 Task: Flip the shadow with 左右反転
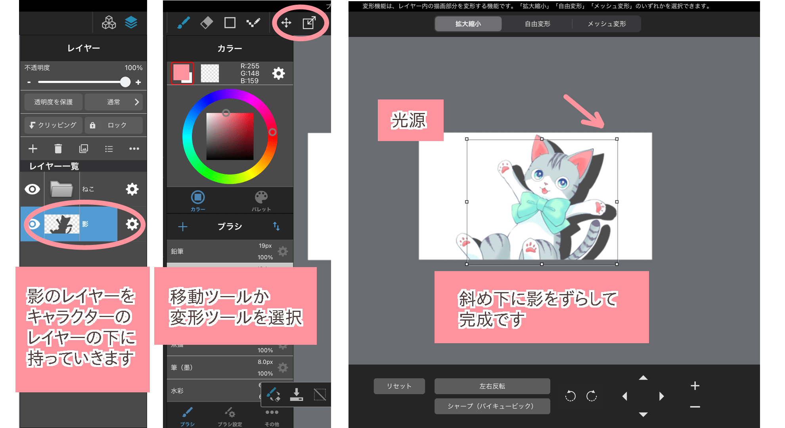492,386
